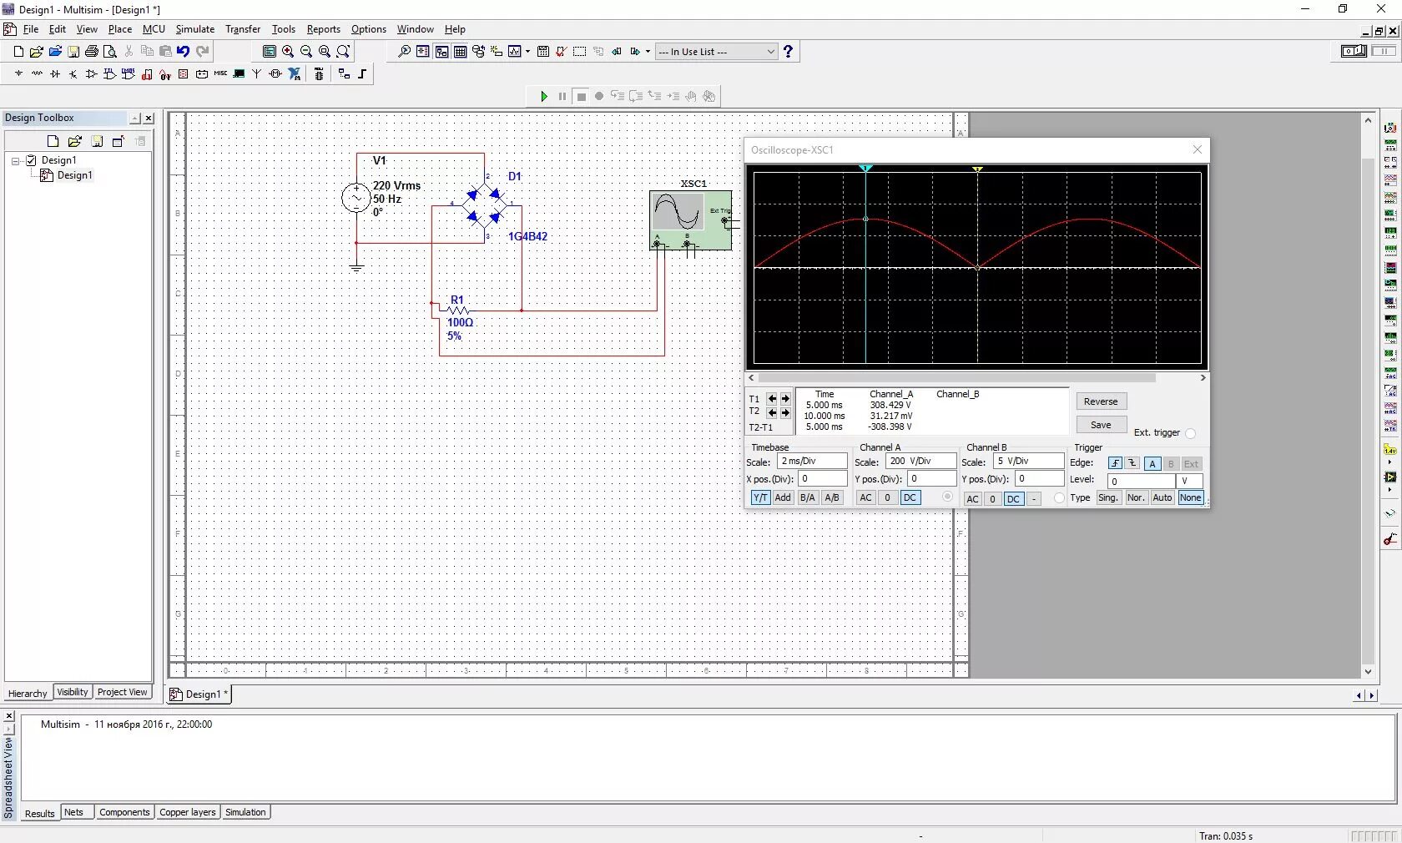Open the Reports menu

click(x=323, y=29)
